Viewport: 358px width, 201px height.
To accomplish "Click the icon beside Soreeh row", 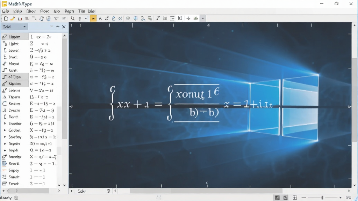I will pos(4,177).
